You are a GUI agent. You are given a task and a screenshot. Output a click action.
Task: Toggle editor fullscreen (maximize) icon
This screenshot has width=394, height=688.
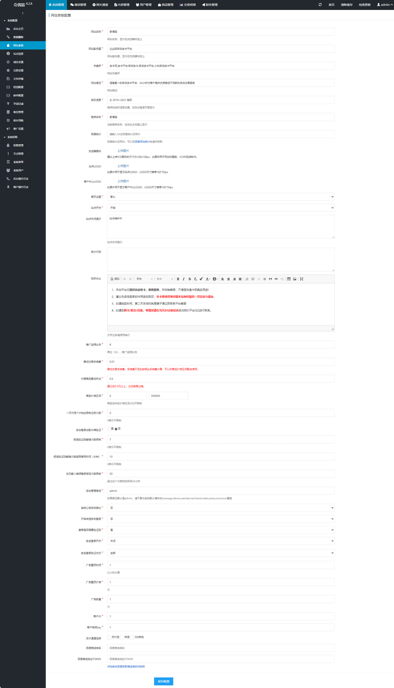pyautogui.click(x=302, y=279)
